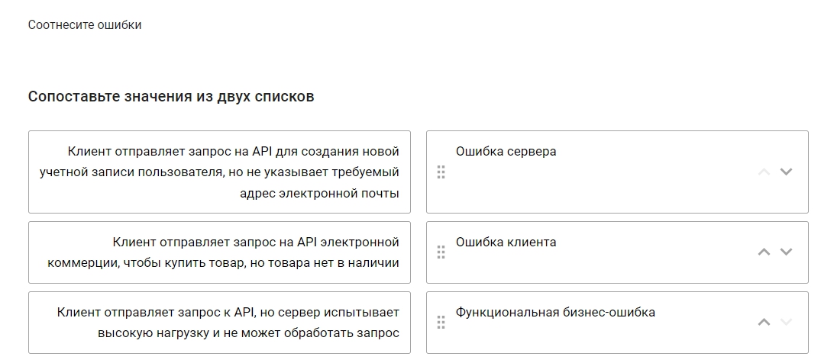
Task: Click the 'Сопоставьте значения из двух списков' heading
Action: coord(171,97)
